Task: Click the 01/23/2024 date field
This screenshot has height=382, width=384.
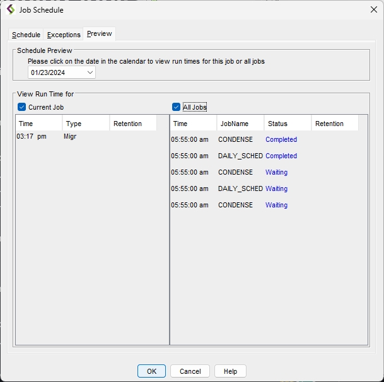Action: click(x=55, y=72)
